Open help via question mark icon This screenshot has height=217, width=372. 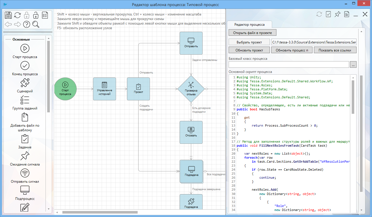[x=27, y=24]
